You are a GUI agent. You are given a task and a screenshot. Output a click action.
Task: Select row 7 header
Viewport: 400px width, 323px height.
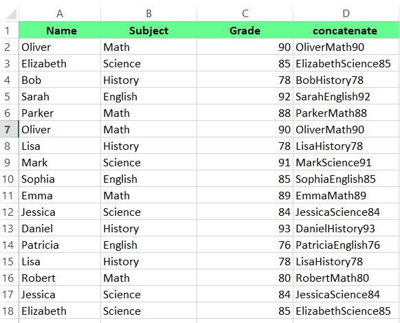tap(9, 129)
